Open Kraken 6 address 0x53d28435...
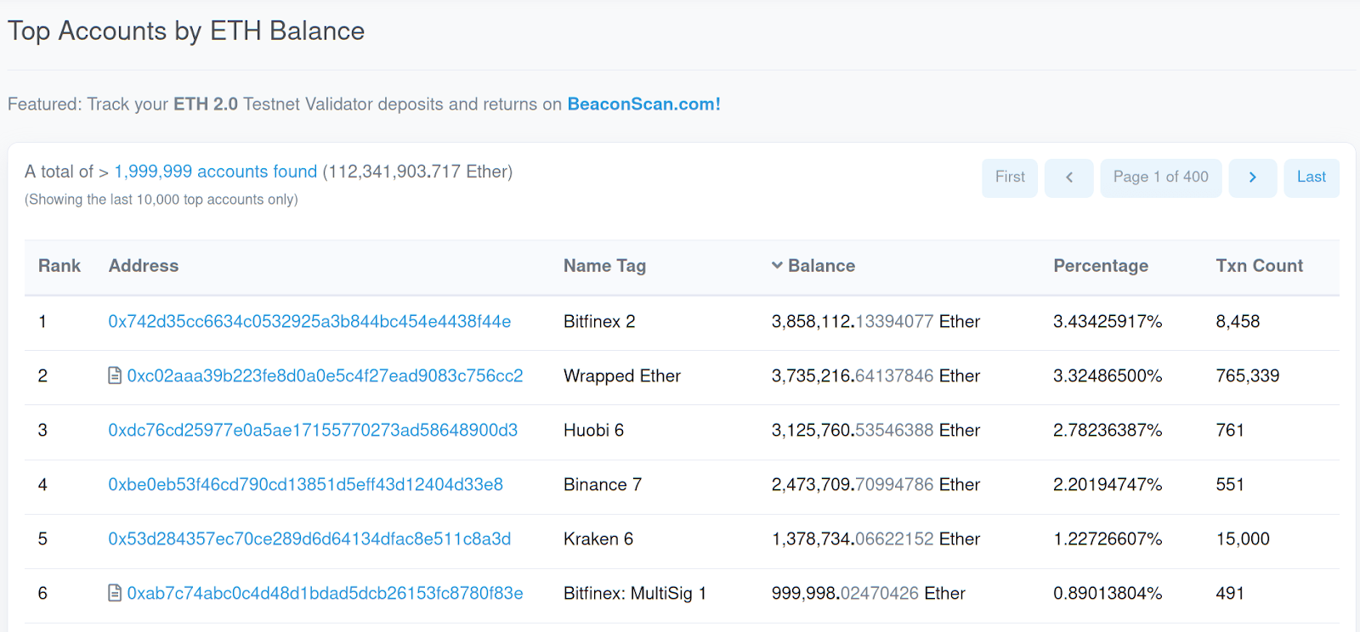 309,539
